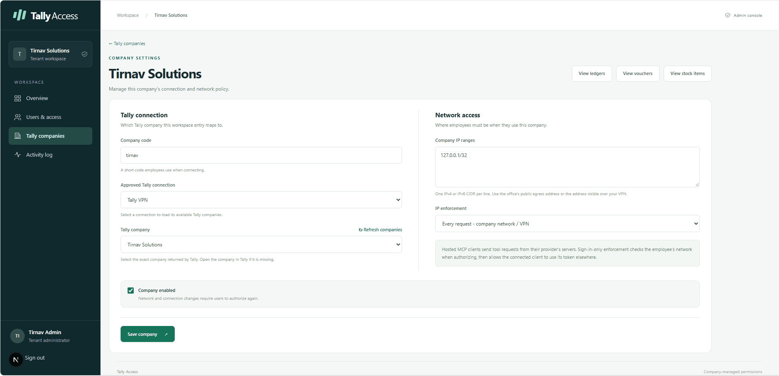Click the Tally connection section heading
This screenshot has height=376, width=779.
point(144,116)
